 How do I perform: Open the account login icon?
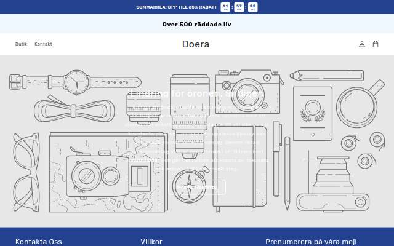(x=362, y=44)
